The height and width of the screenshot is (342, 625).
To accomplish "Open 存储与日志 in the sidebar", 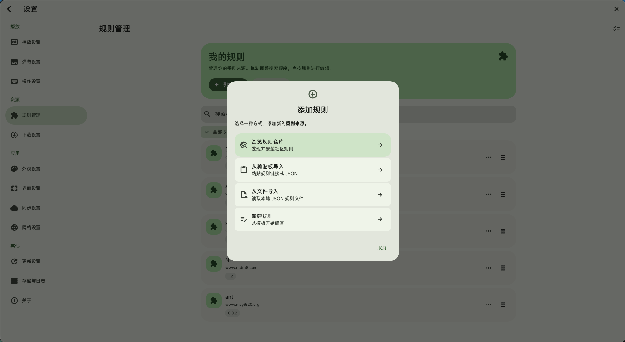I will (46, 281).
